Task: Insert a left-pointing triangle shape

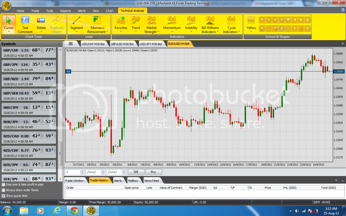Action: click(295, 20)
